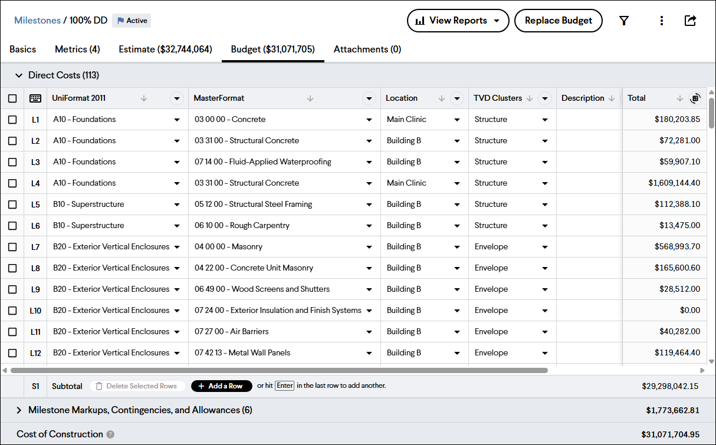Check the box for row L1
Screen dimensions: 716x445
tap(12, 120)
